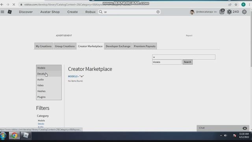This screenshot has width=252, height=142.
Task: View site lock information icon
Action: (21, 4)
